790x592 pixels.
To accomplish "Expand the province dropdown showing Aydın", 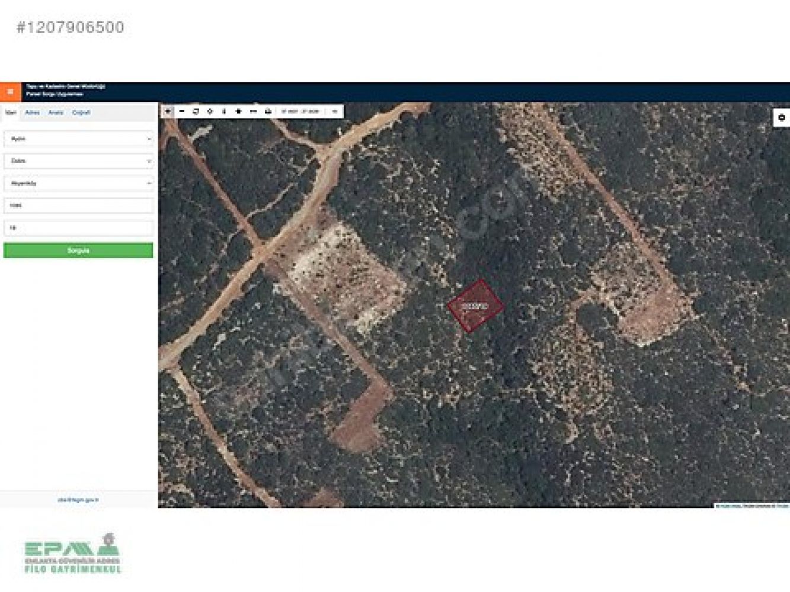I will (78, 139).
